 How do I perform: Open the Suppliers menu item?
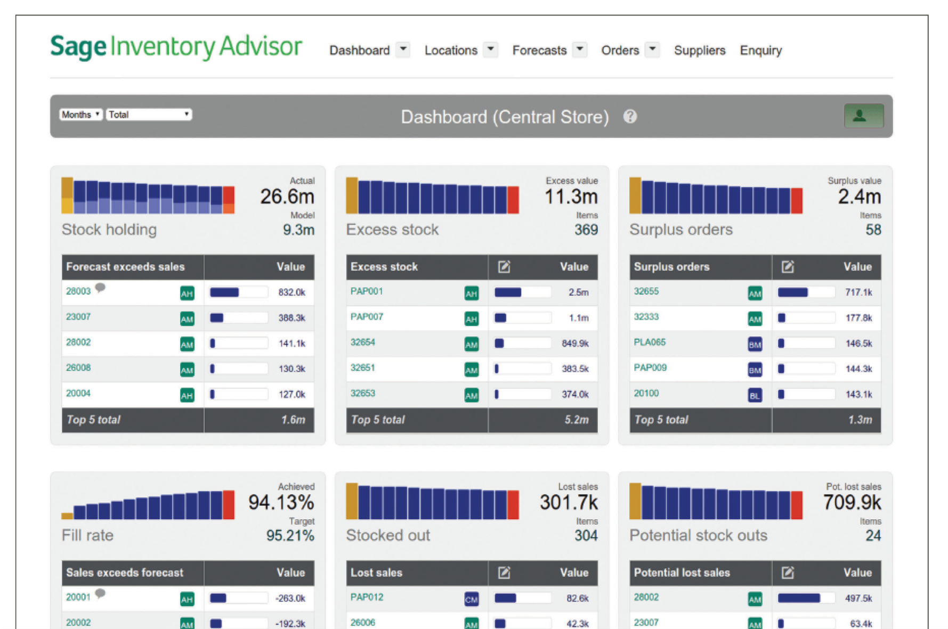699,51
